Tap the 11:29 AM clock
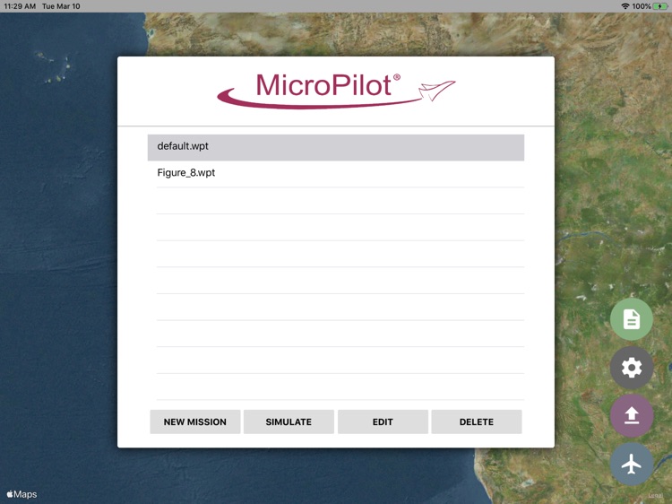 [20, 6]
